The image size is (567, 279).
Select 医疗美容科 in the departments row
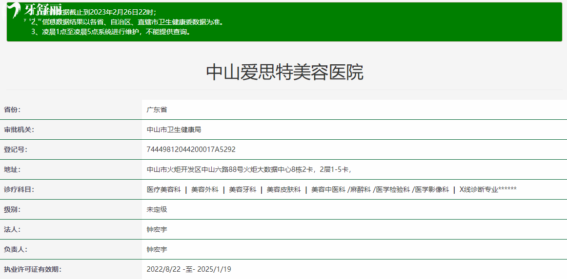[x=164, y=189]
